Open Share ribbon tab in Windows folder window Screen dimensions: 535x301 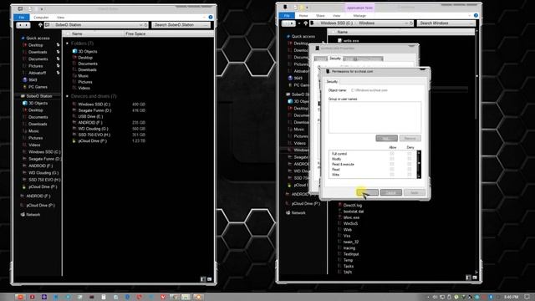click(x=320, y=16)
